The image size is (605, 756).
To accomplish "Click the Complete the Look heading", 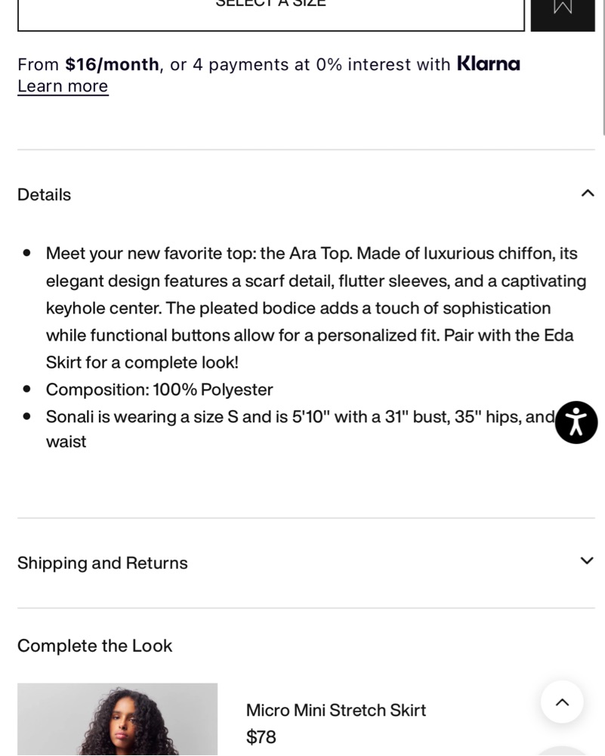I will pos(95,646).
